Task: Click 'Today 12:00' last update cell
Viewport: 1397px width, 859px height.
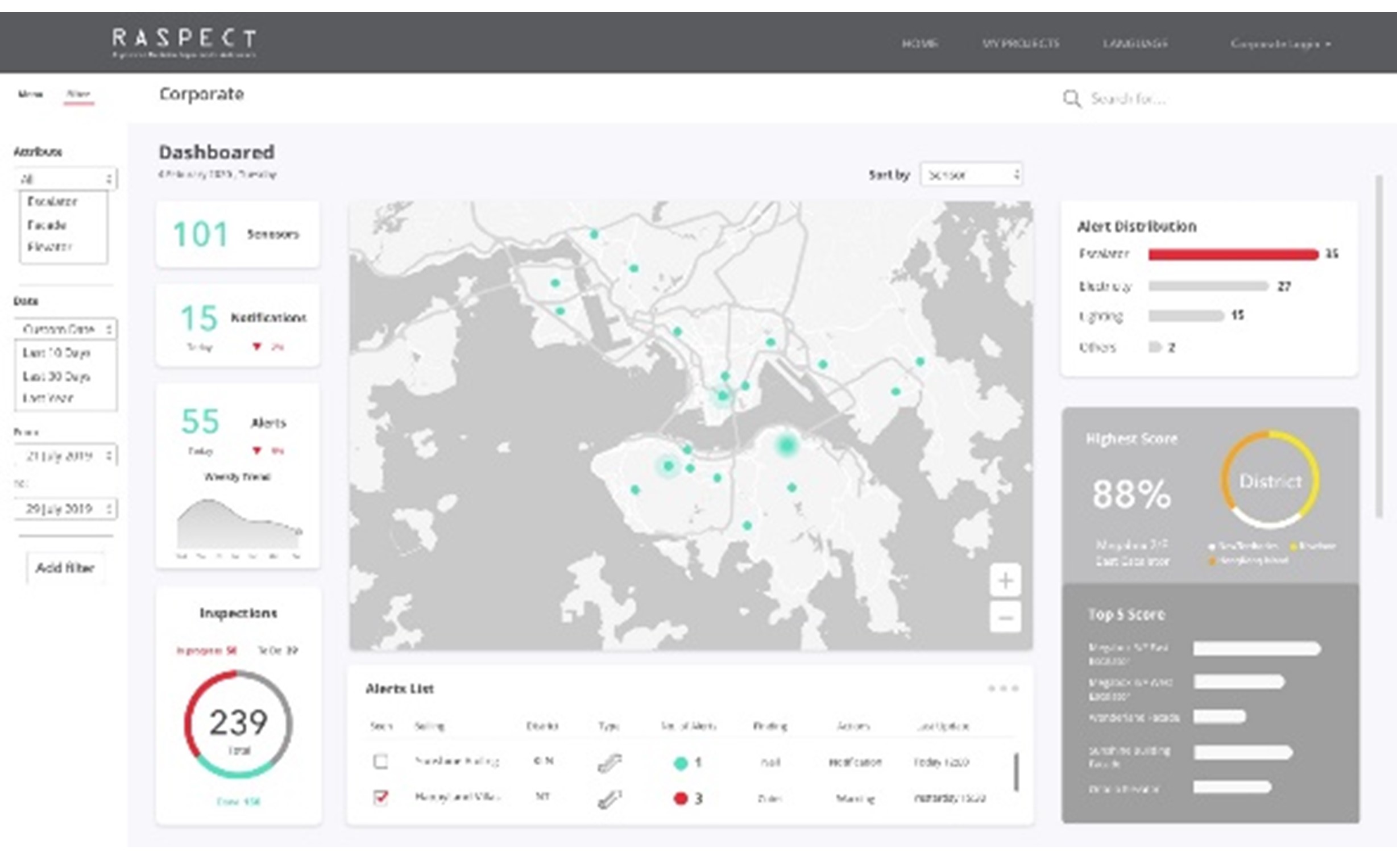Action: [941, 762]
